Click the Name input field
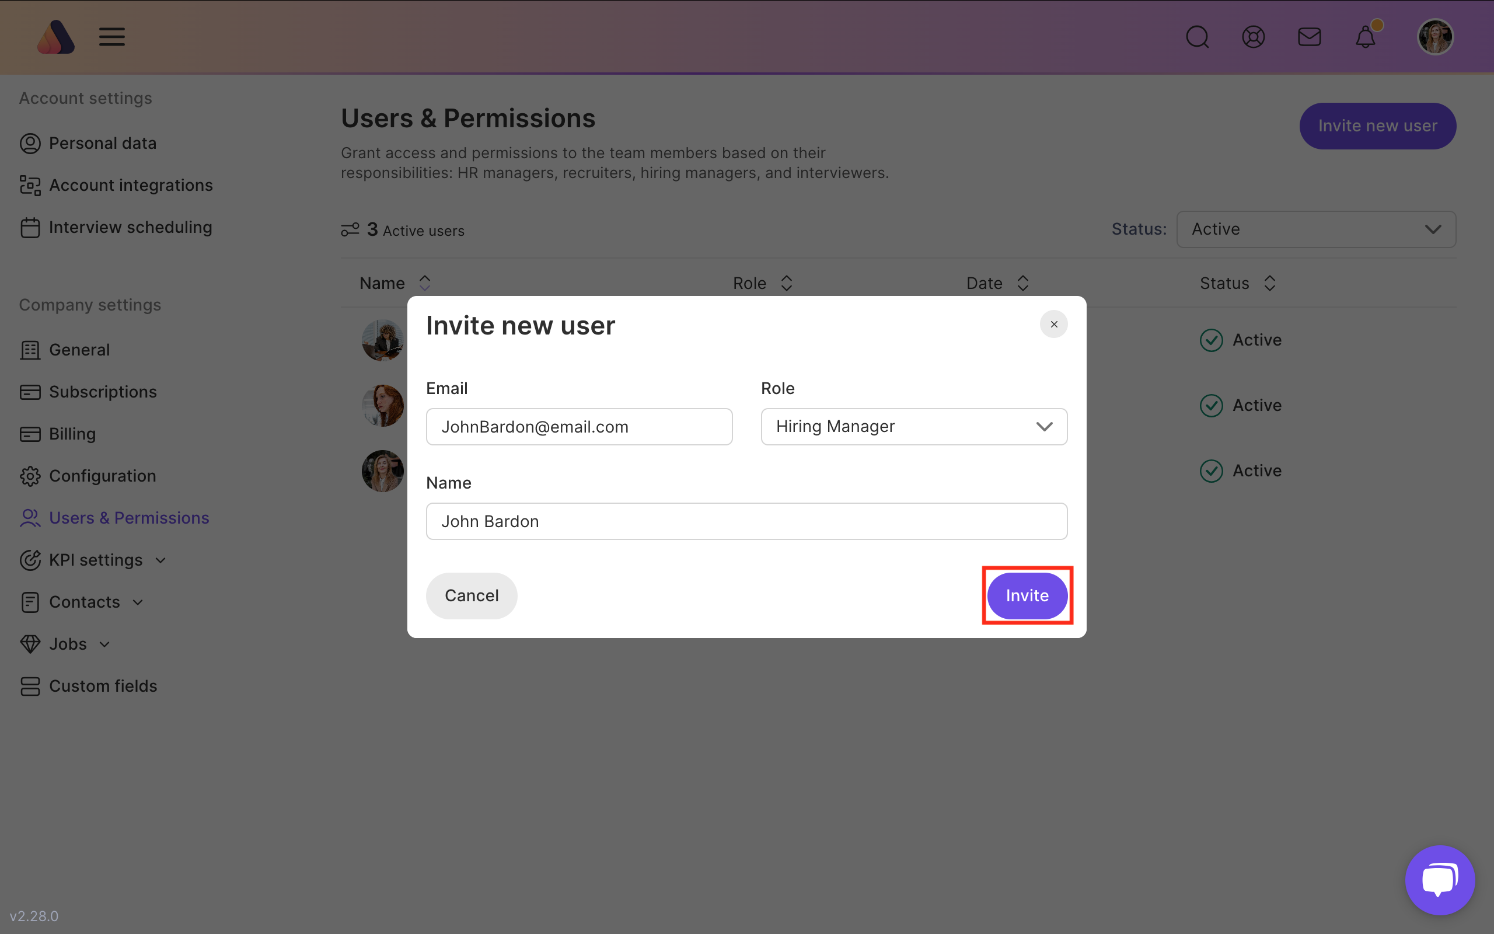The height and width of the screenshot is (934, 1494). pos(746,521)
